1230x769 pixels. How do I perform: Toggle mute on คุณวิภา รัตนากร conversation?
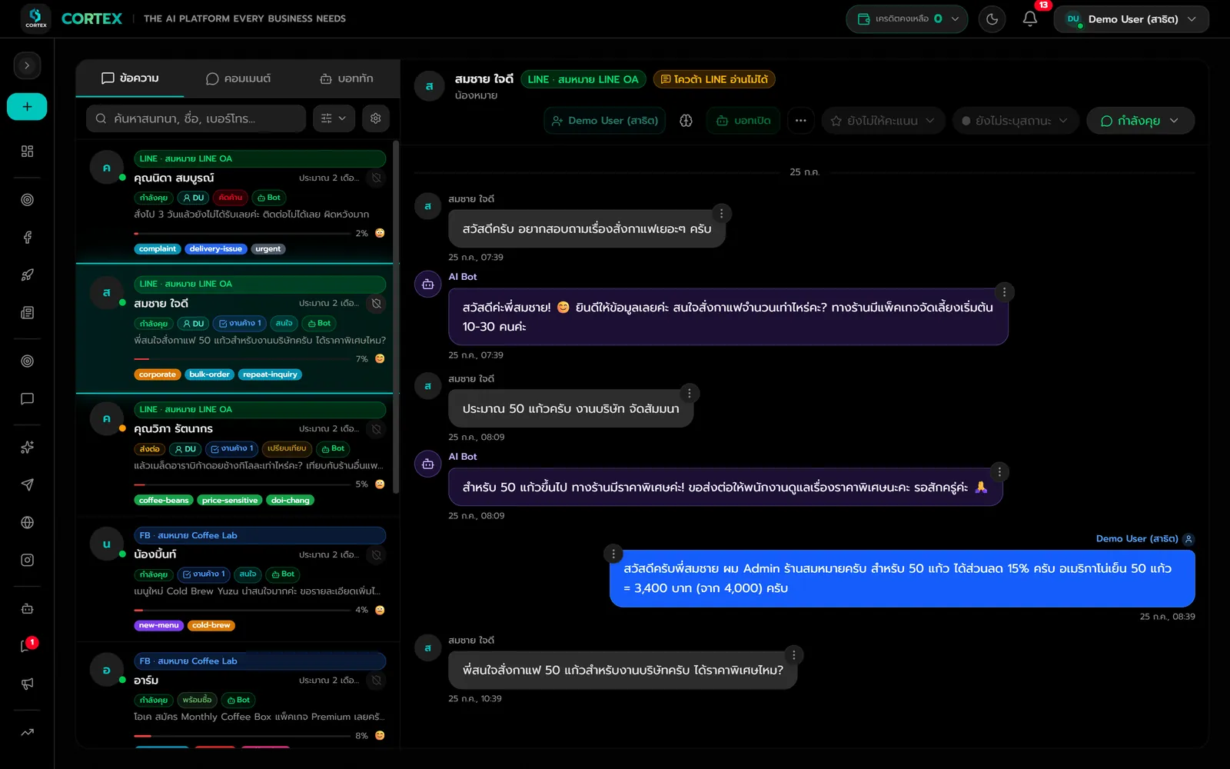pos(376,429)
